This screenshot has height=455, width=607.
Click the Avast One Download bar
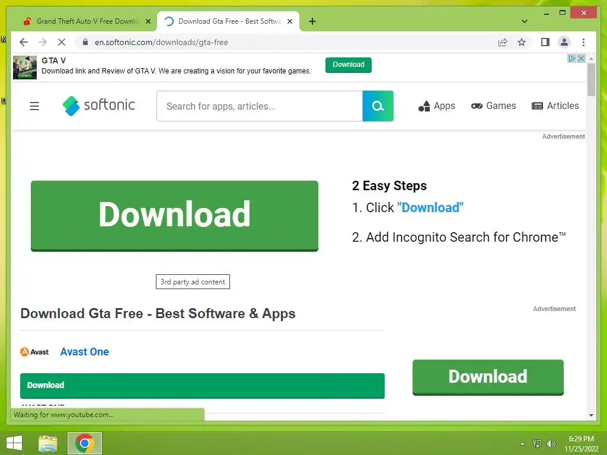pos(203,385)
